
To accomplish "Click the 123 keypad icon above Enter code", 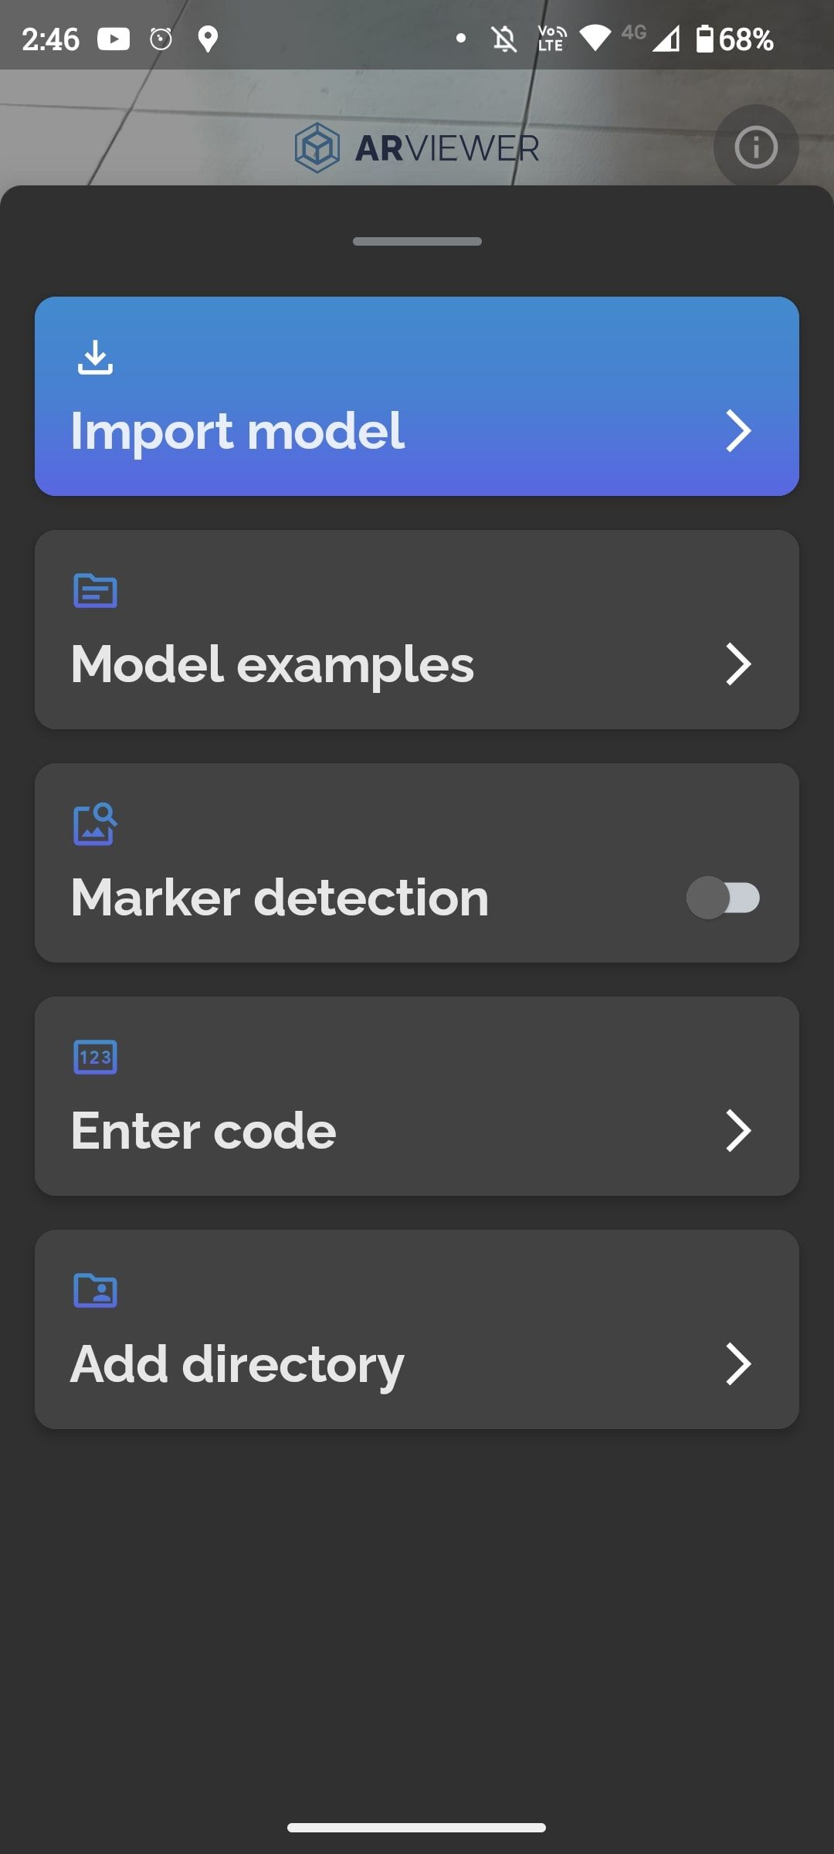I will [x=95, y=1057].
